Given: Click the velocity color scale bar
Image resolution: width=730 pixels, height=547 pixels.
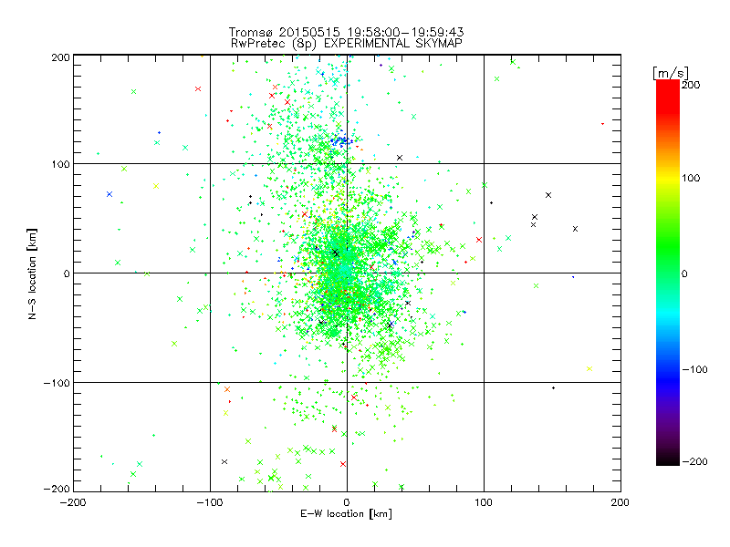Looking at the screenshot, I should [x=668, y=273].
